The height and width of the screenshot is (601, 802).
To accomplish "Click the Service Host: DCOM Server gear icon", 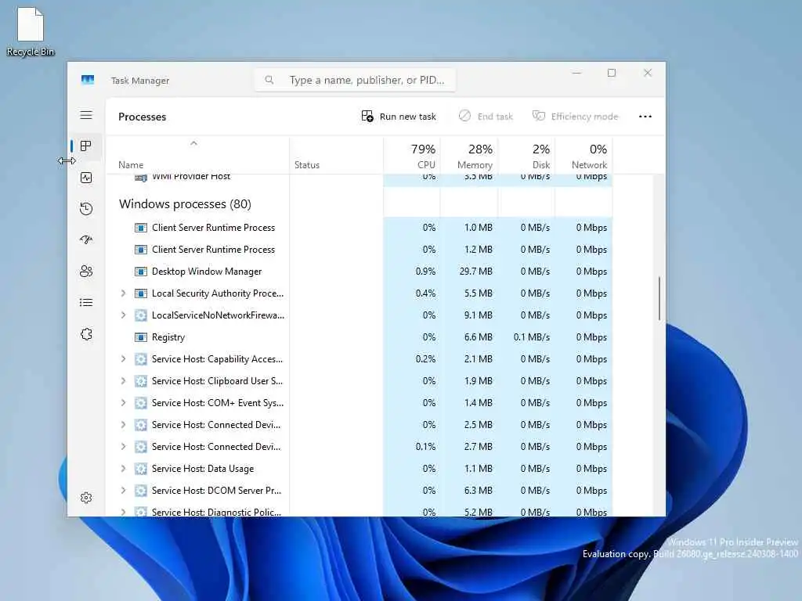I will 141,491.
